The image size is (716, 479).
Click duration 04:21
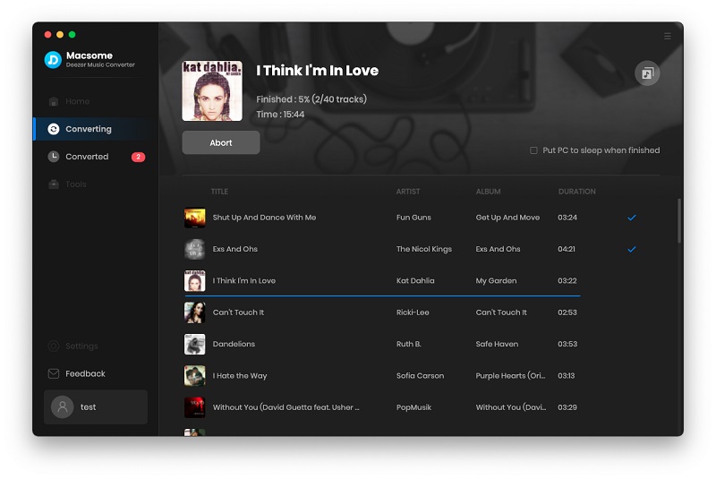pos(567,249)
